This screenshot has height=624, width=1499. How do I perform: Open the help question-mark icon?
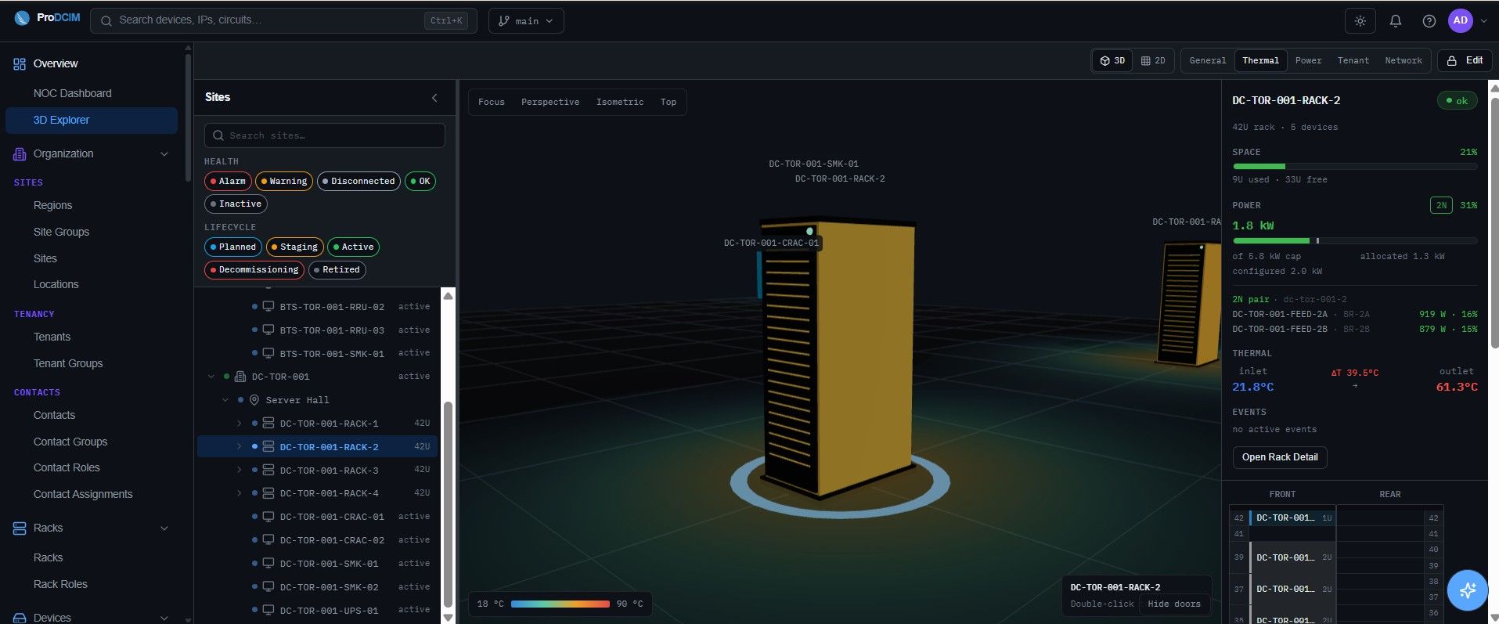(x=1429, y=21)
